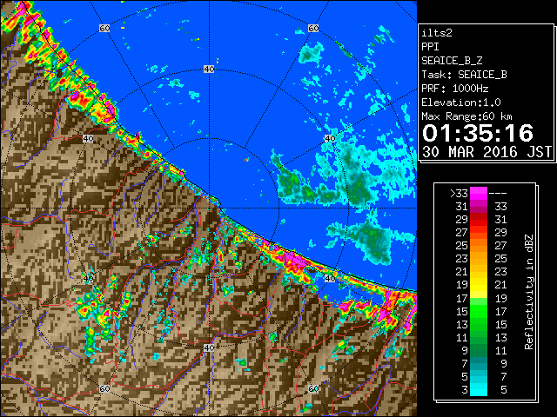Pick the orange 25–27 dBZ legend color

[479, 246]
